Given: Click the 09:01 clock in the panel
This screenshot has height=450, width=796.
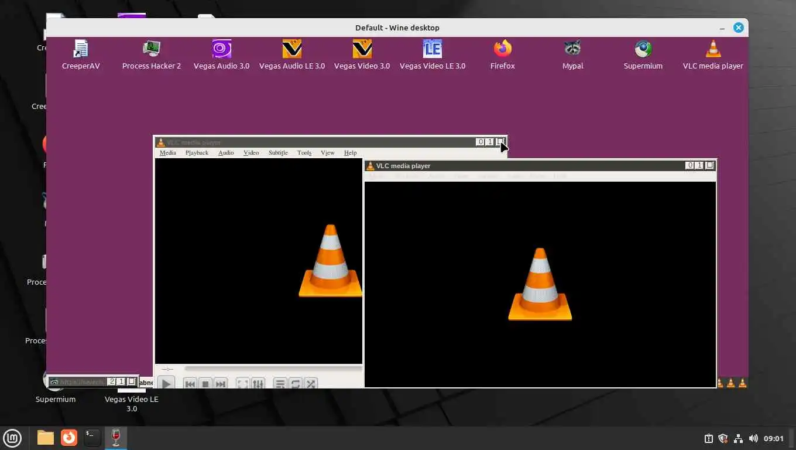Looking at the screenshot, I should tap(774, 438).
